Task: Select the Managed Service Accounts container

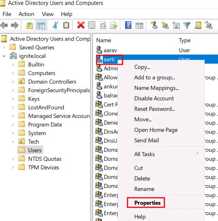Action: coord(59,116)
